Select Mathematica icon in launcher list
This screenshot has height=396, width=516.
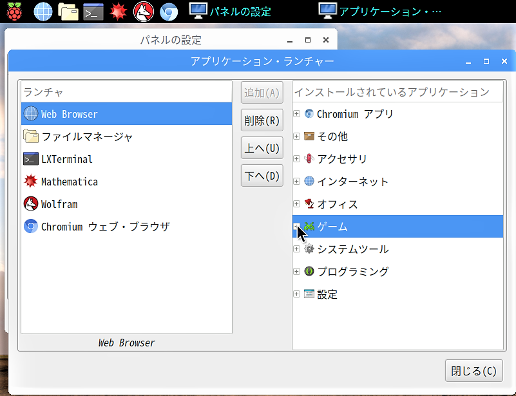[31, 181]
